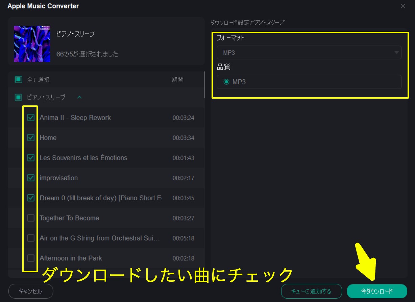Click the Apple Music Converter window title
Viewport: 415px width, 302px height.
[43, 6]
